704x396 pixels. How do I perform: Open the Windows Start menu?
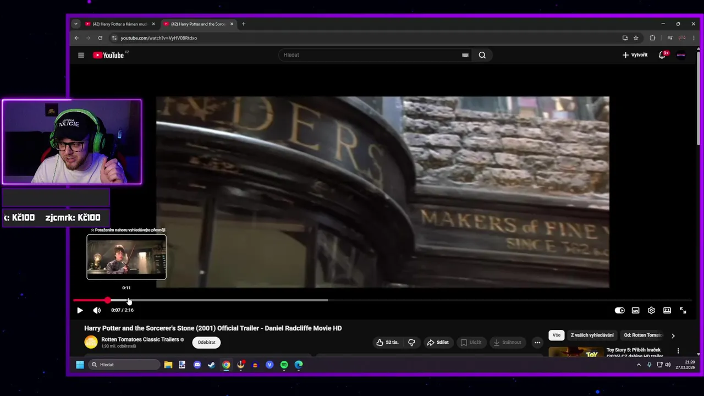tap(80, 365)
